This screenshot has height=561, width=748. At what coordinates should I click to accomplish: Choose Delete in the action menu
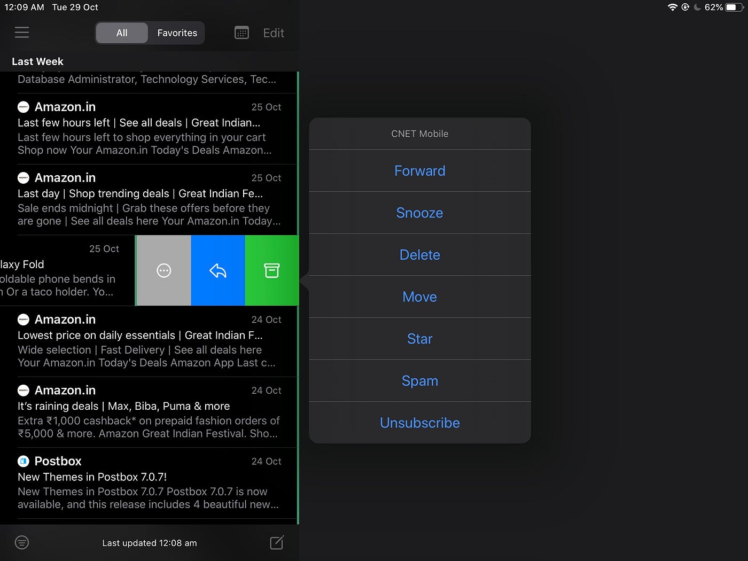tap(420, 255)
